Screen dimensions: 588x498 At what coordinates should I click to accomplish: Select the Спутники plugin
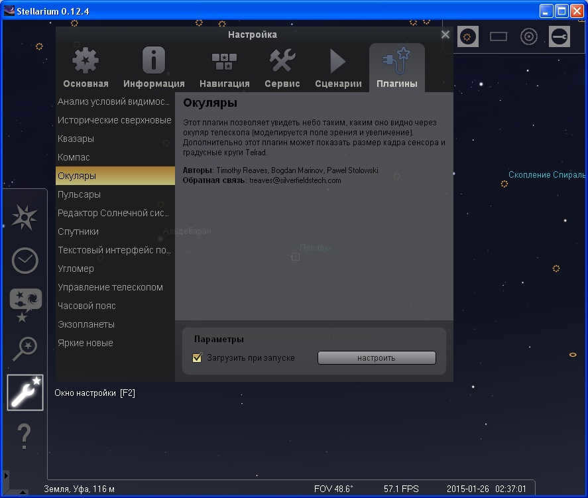pyautogui.click(x=115, y=231)
